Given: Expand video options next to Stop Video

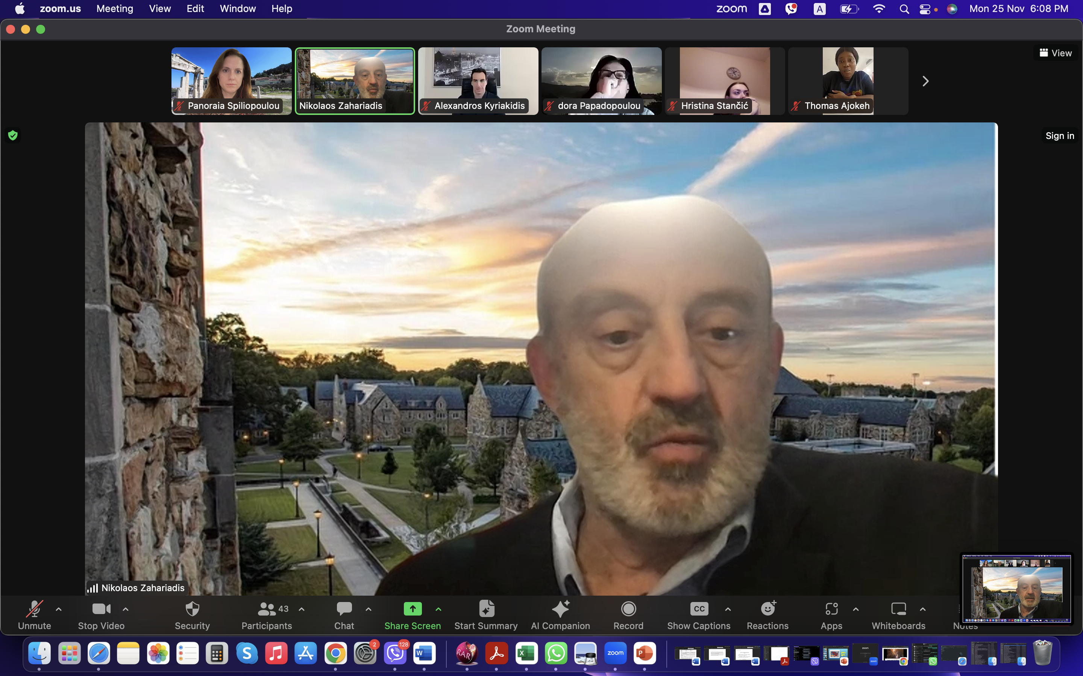Looking at the screenshot, I should coord(126,609).
